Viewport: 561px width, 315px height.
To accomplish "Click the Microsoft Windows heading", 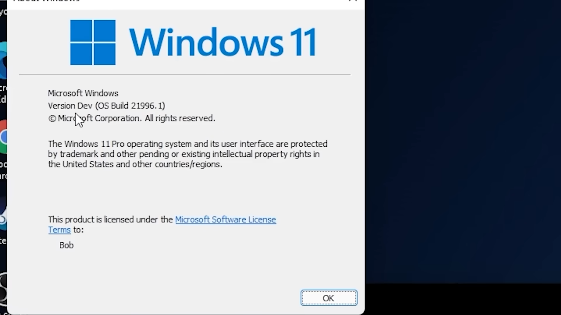I will click(83, 93).
